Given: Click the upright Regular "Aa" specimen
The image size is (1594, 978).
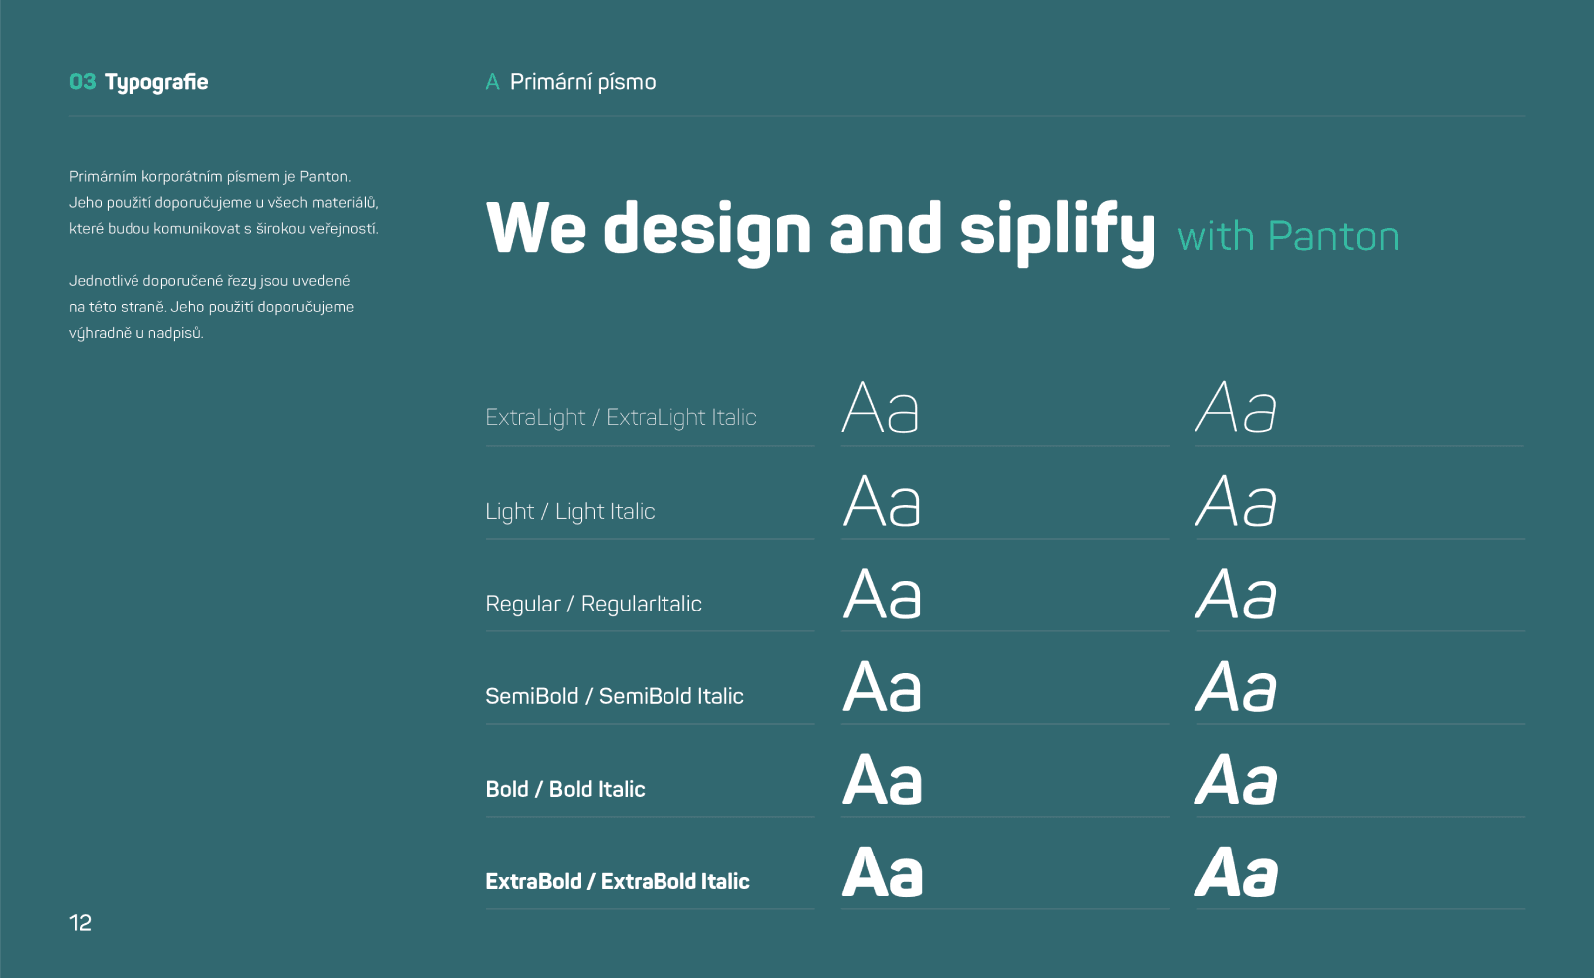Looking at the screenshot, I should point(882,595).
